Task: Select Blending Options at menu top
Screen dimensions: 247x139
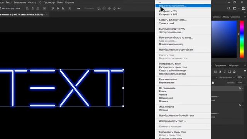Action: [x=183, y=6]
